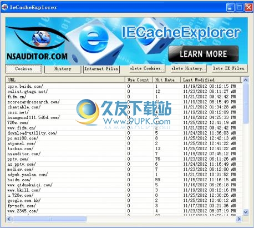The image size is (254, 228).
Task: Minimize the IeCacheExplorer window
Action: point(230,7)
